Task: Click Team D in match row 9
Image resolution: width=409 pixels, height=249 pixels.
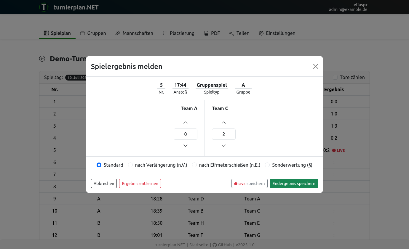Action: click(x=196, y=199)
